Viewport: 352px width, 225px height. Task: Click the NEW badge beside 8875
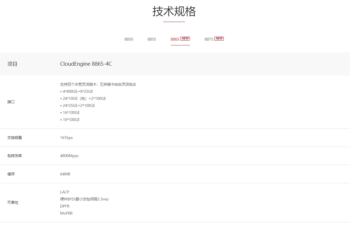(219, 39)
